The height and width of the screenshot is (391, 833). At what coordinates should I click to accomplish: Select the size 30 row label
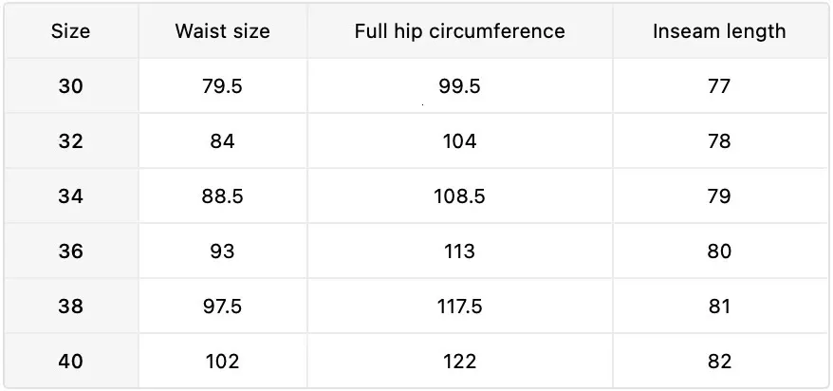coord(70,86)
